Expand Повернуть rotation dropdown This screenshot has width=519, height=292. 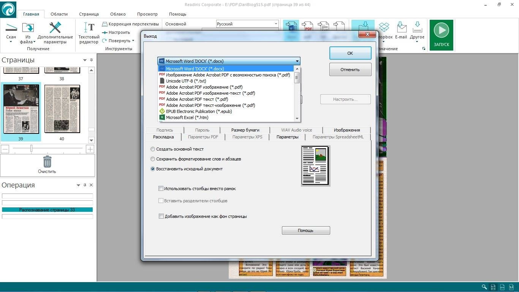[x=133, y=41]
